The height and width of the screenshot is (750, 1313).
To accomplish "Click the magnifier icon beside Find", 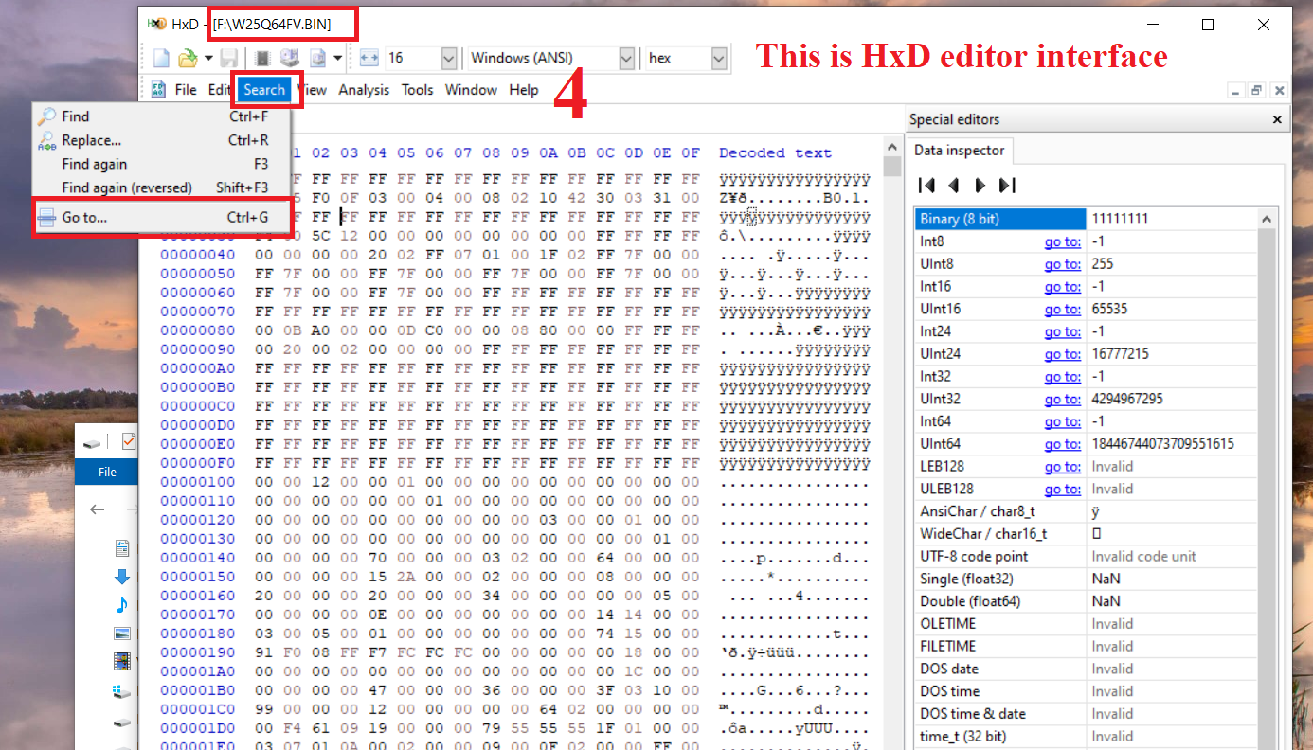I will (x=46, y=116).
